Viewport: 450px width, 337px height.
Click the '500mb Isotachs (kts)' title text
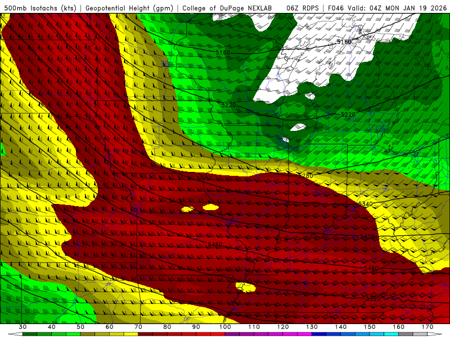click(40, 8)
